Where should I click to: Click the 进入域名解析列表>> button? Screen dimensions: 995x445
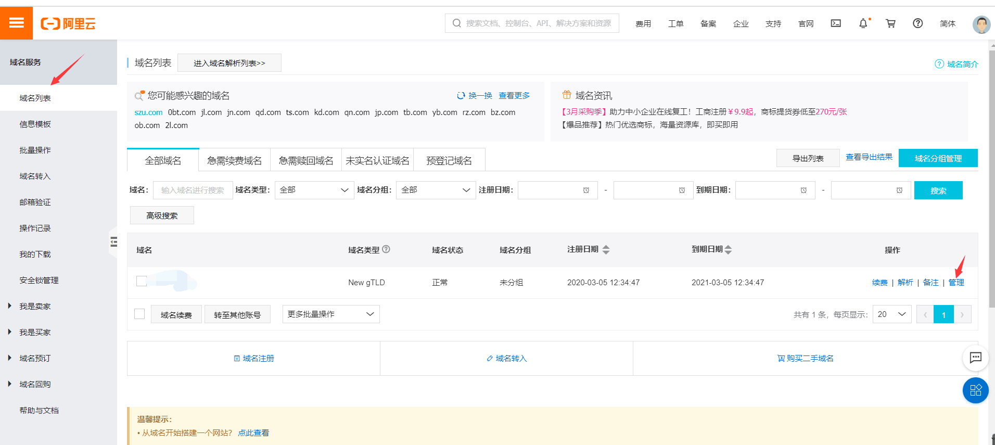point(229,63)
